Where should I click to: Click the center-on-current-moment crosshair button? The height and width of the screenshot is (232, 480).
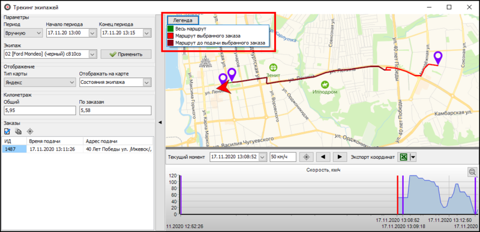(305, 157)
